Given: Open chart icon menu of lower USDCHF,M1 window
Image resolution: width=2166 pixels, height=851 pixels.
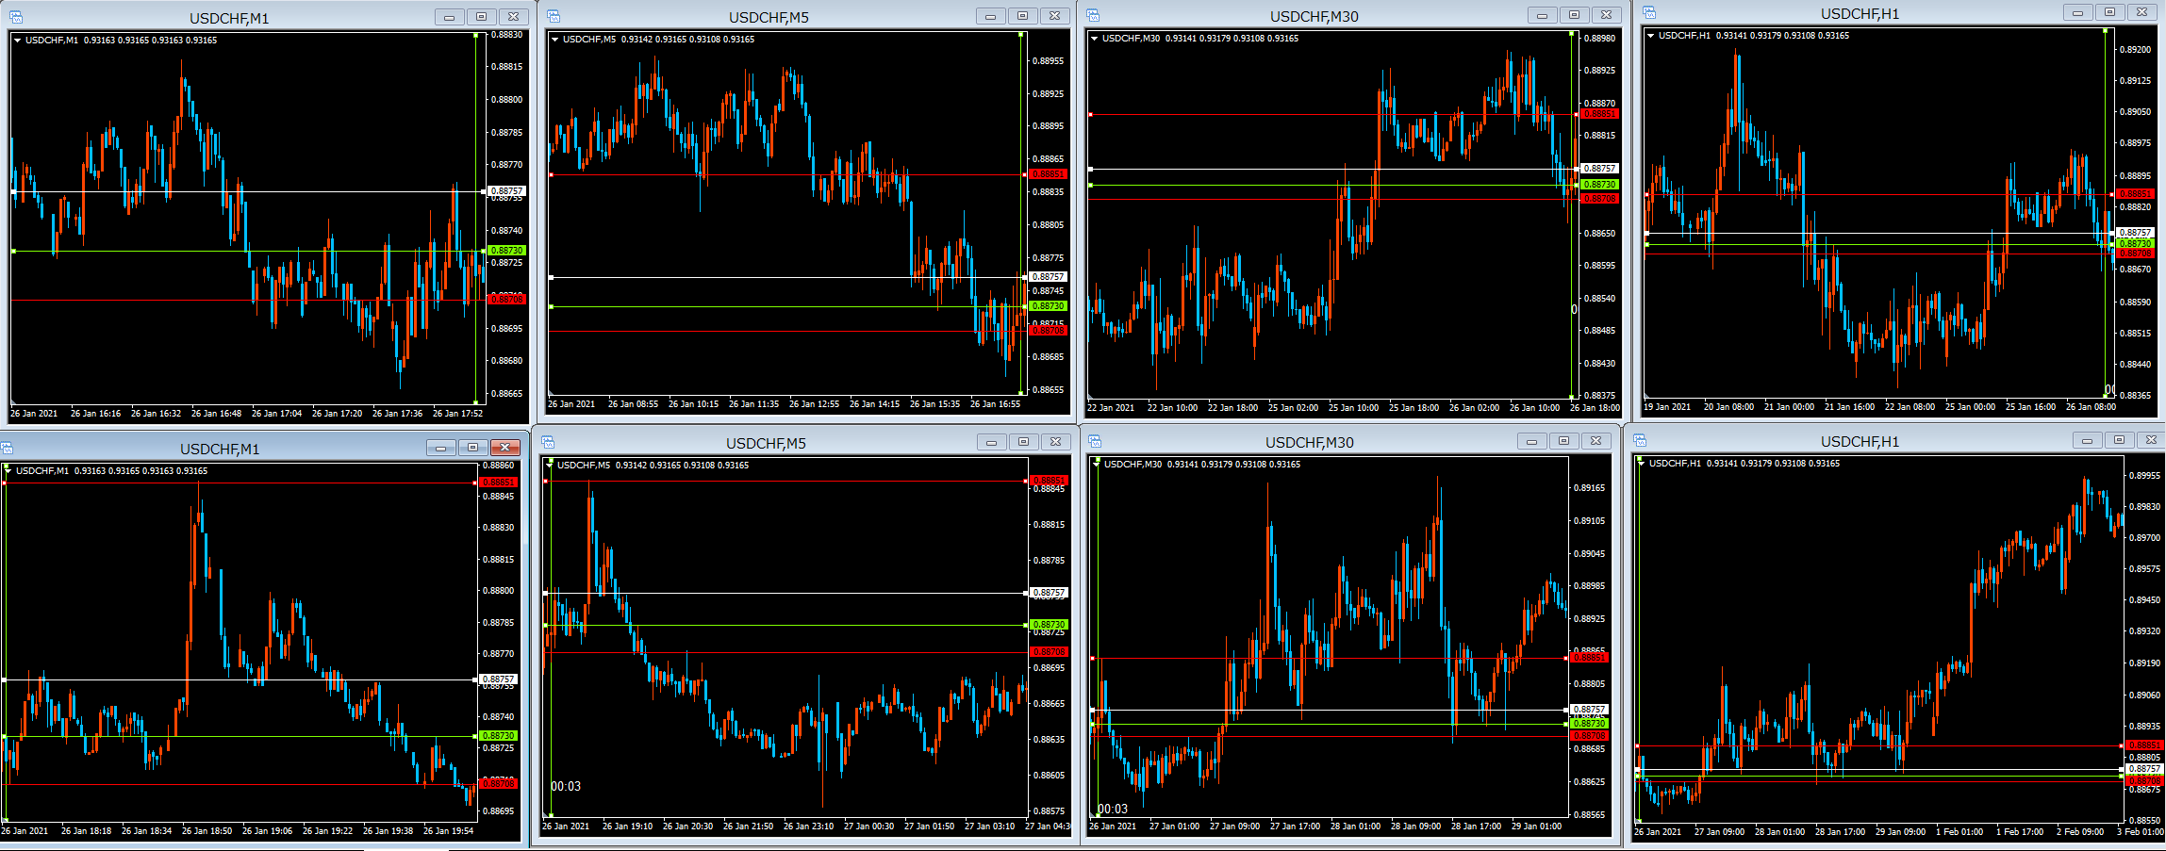Looking at the screenshot, I should click(x=7, y=448).
